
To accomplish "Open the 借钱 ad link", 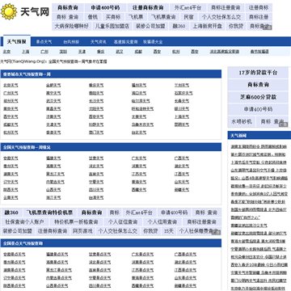I will (x=92, y=17).
